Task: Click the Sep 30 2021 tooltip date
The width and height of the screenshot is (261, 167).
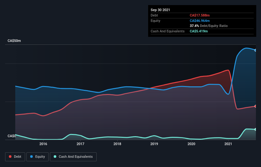Action: (160, 10)
